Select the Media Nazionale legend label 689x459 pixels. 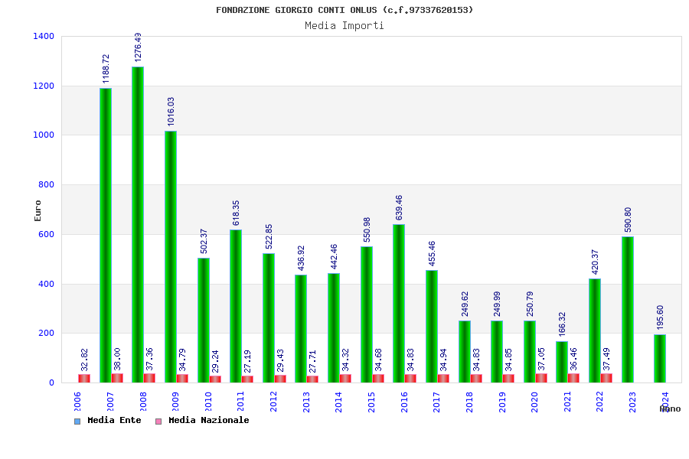pyautogui.click(x=209, y=420)
